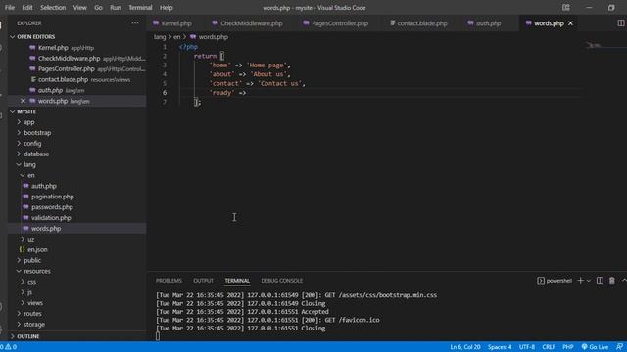
Task: Open the Edit menu
Action: 27,8
